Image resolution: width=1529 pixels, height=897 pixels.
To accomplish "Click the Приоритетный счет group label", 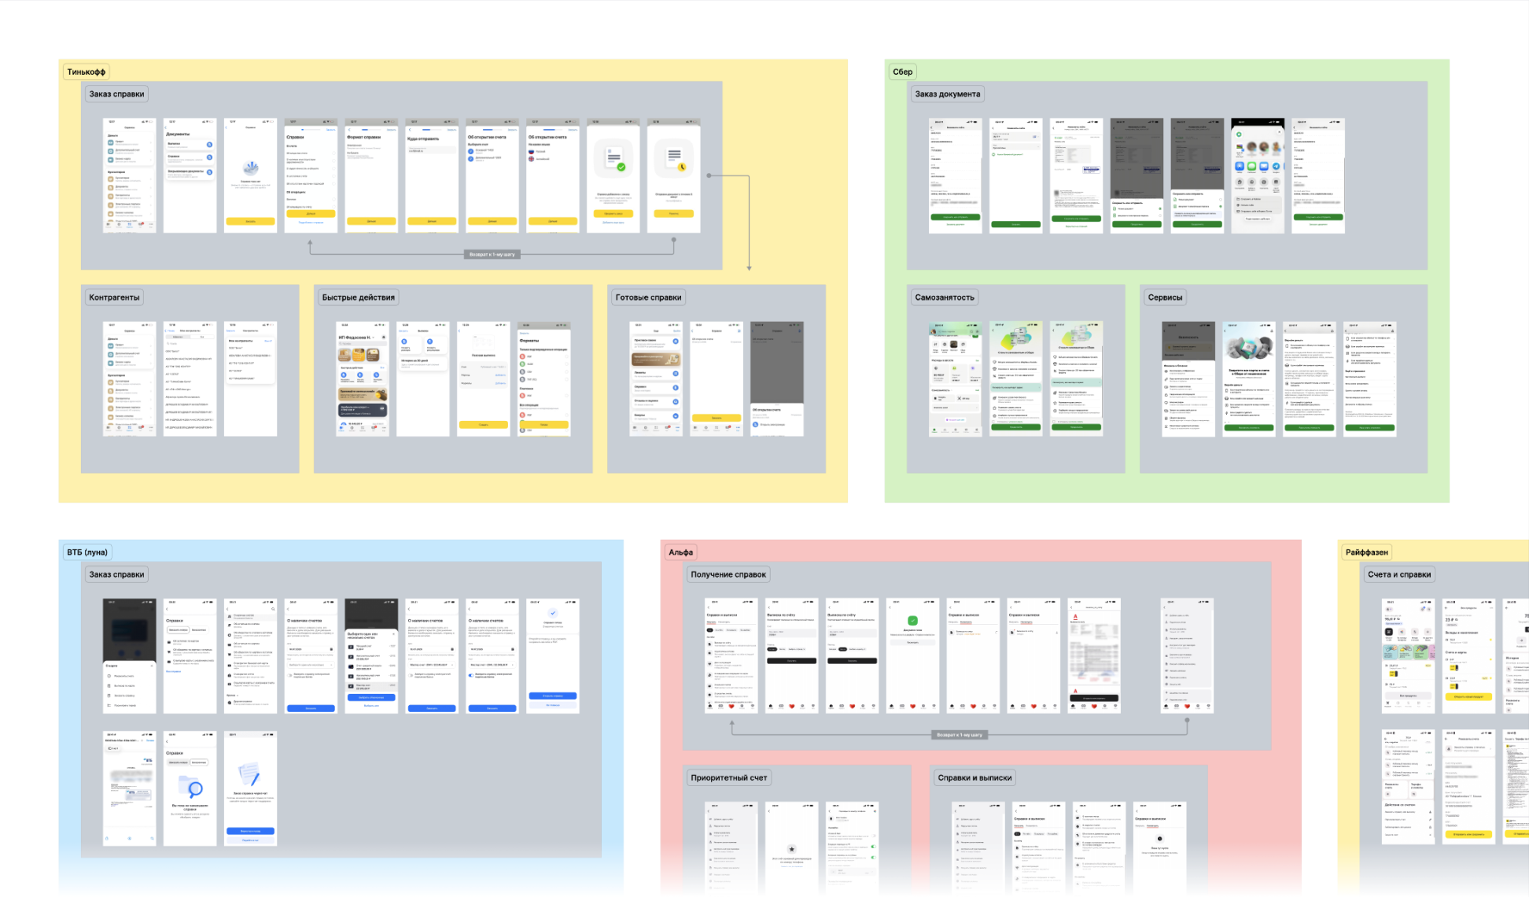I will 728,778.
